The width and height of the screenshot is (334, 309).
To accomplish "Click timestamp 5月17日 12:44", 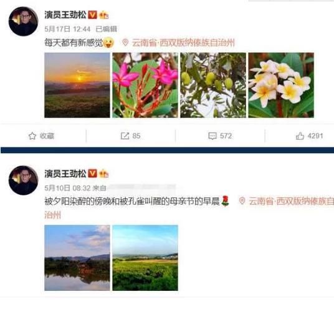I will click(x=67, y=29).
